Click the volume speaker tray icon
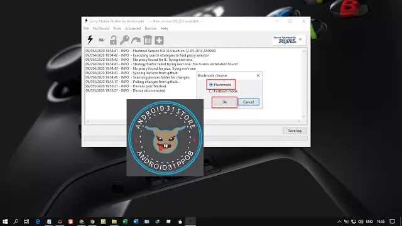Image resolution: width=402 pixels, height=226 pixels. 361,222
